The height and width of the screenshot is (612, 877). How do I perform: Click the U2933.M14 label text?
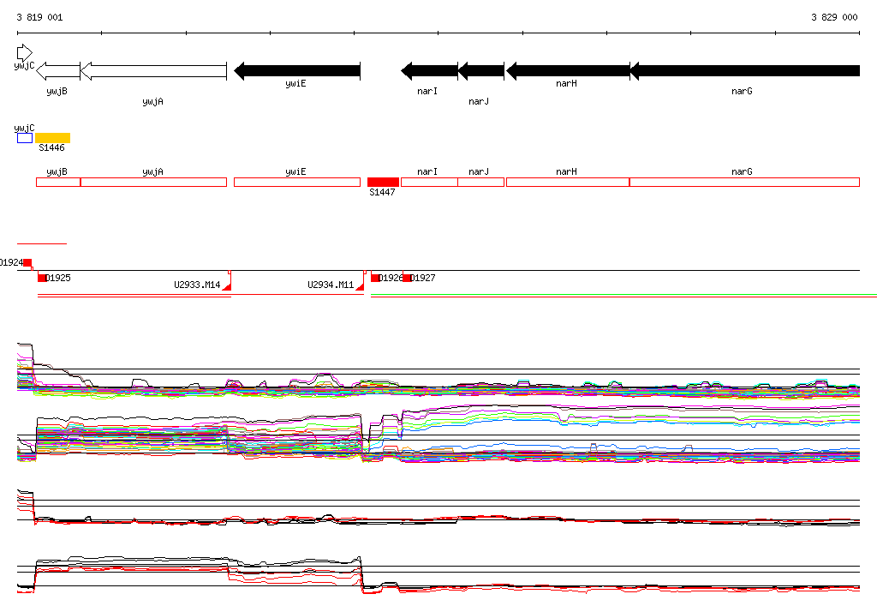pos(197,285)
